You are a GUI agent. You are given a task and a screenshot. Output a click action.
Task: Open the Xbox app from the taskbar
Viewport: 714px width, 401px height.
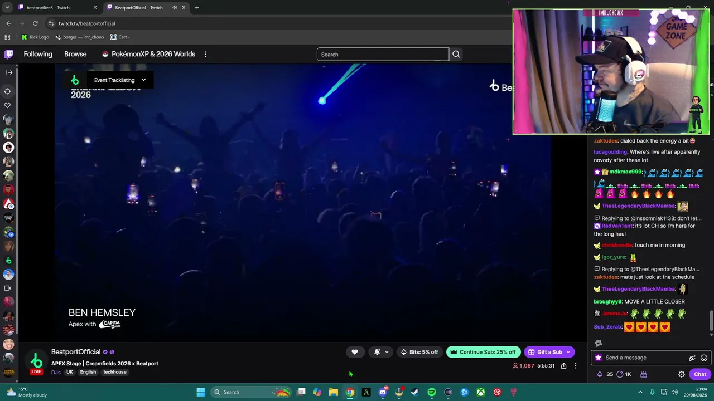coord(481,392)
